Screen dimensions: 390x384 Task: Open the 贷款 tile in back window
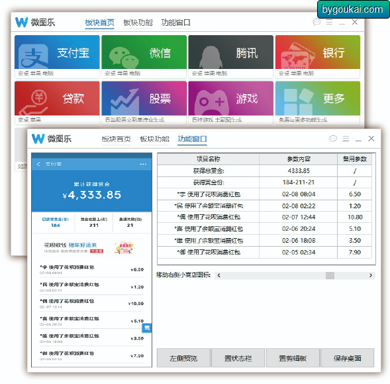pyautogui.click(x=57, y=103)
